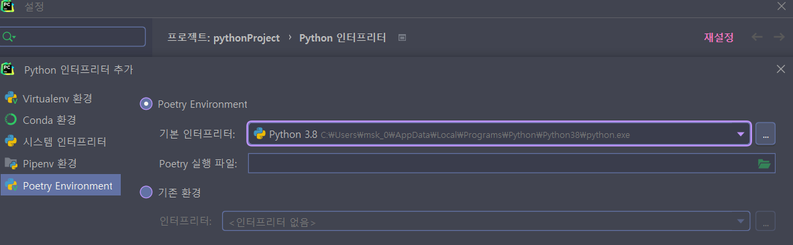793x245 pixels.
Task: Select Pipenv 환경 in the sidebar
Action: (x=60, y=163)
